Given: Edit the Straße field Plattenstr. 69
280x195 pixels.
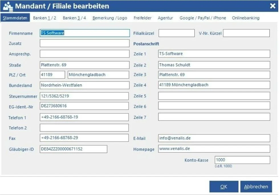Looking at the screenshot, I should (x=85, y=65).
